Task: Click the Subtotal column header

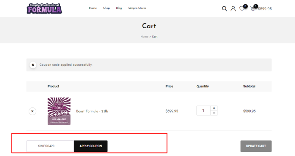Action: (249, 86)
